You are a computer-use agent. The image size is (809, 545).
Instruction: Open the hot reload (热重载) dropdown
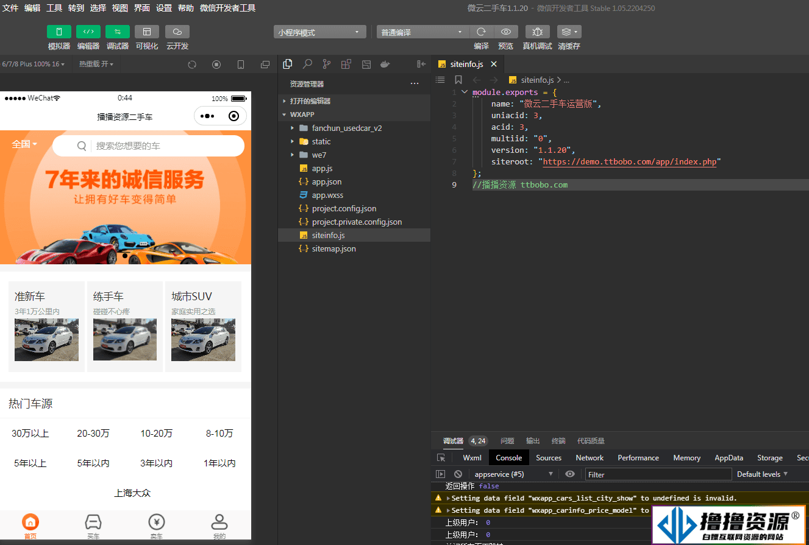pyautogui.click(x=96, y=64)
